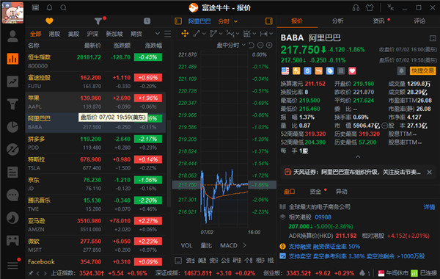440x279 pixels.
Task: Select the 美股 market tab in watchlist
Action: [x=73, y=34]
